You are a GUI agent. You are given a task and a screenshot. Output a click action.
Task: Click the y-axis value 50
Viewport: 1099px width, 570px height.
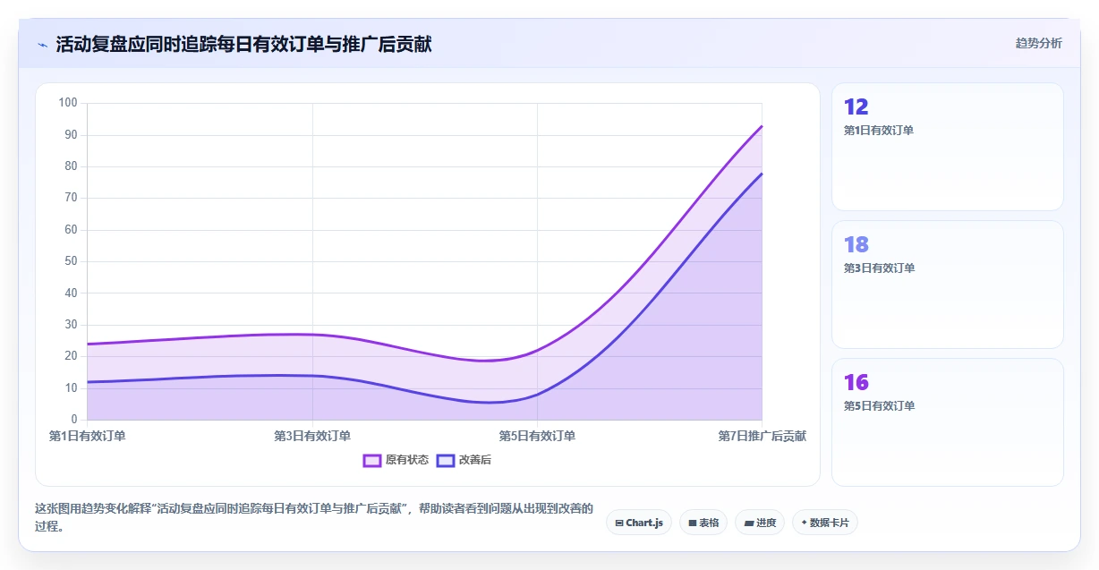[x=72, y=261]
